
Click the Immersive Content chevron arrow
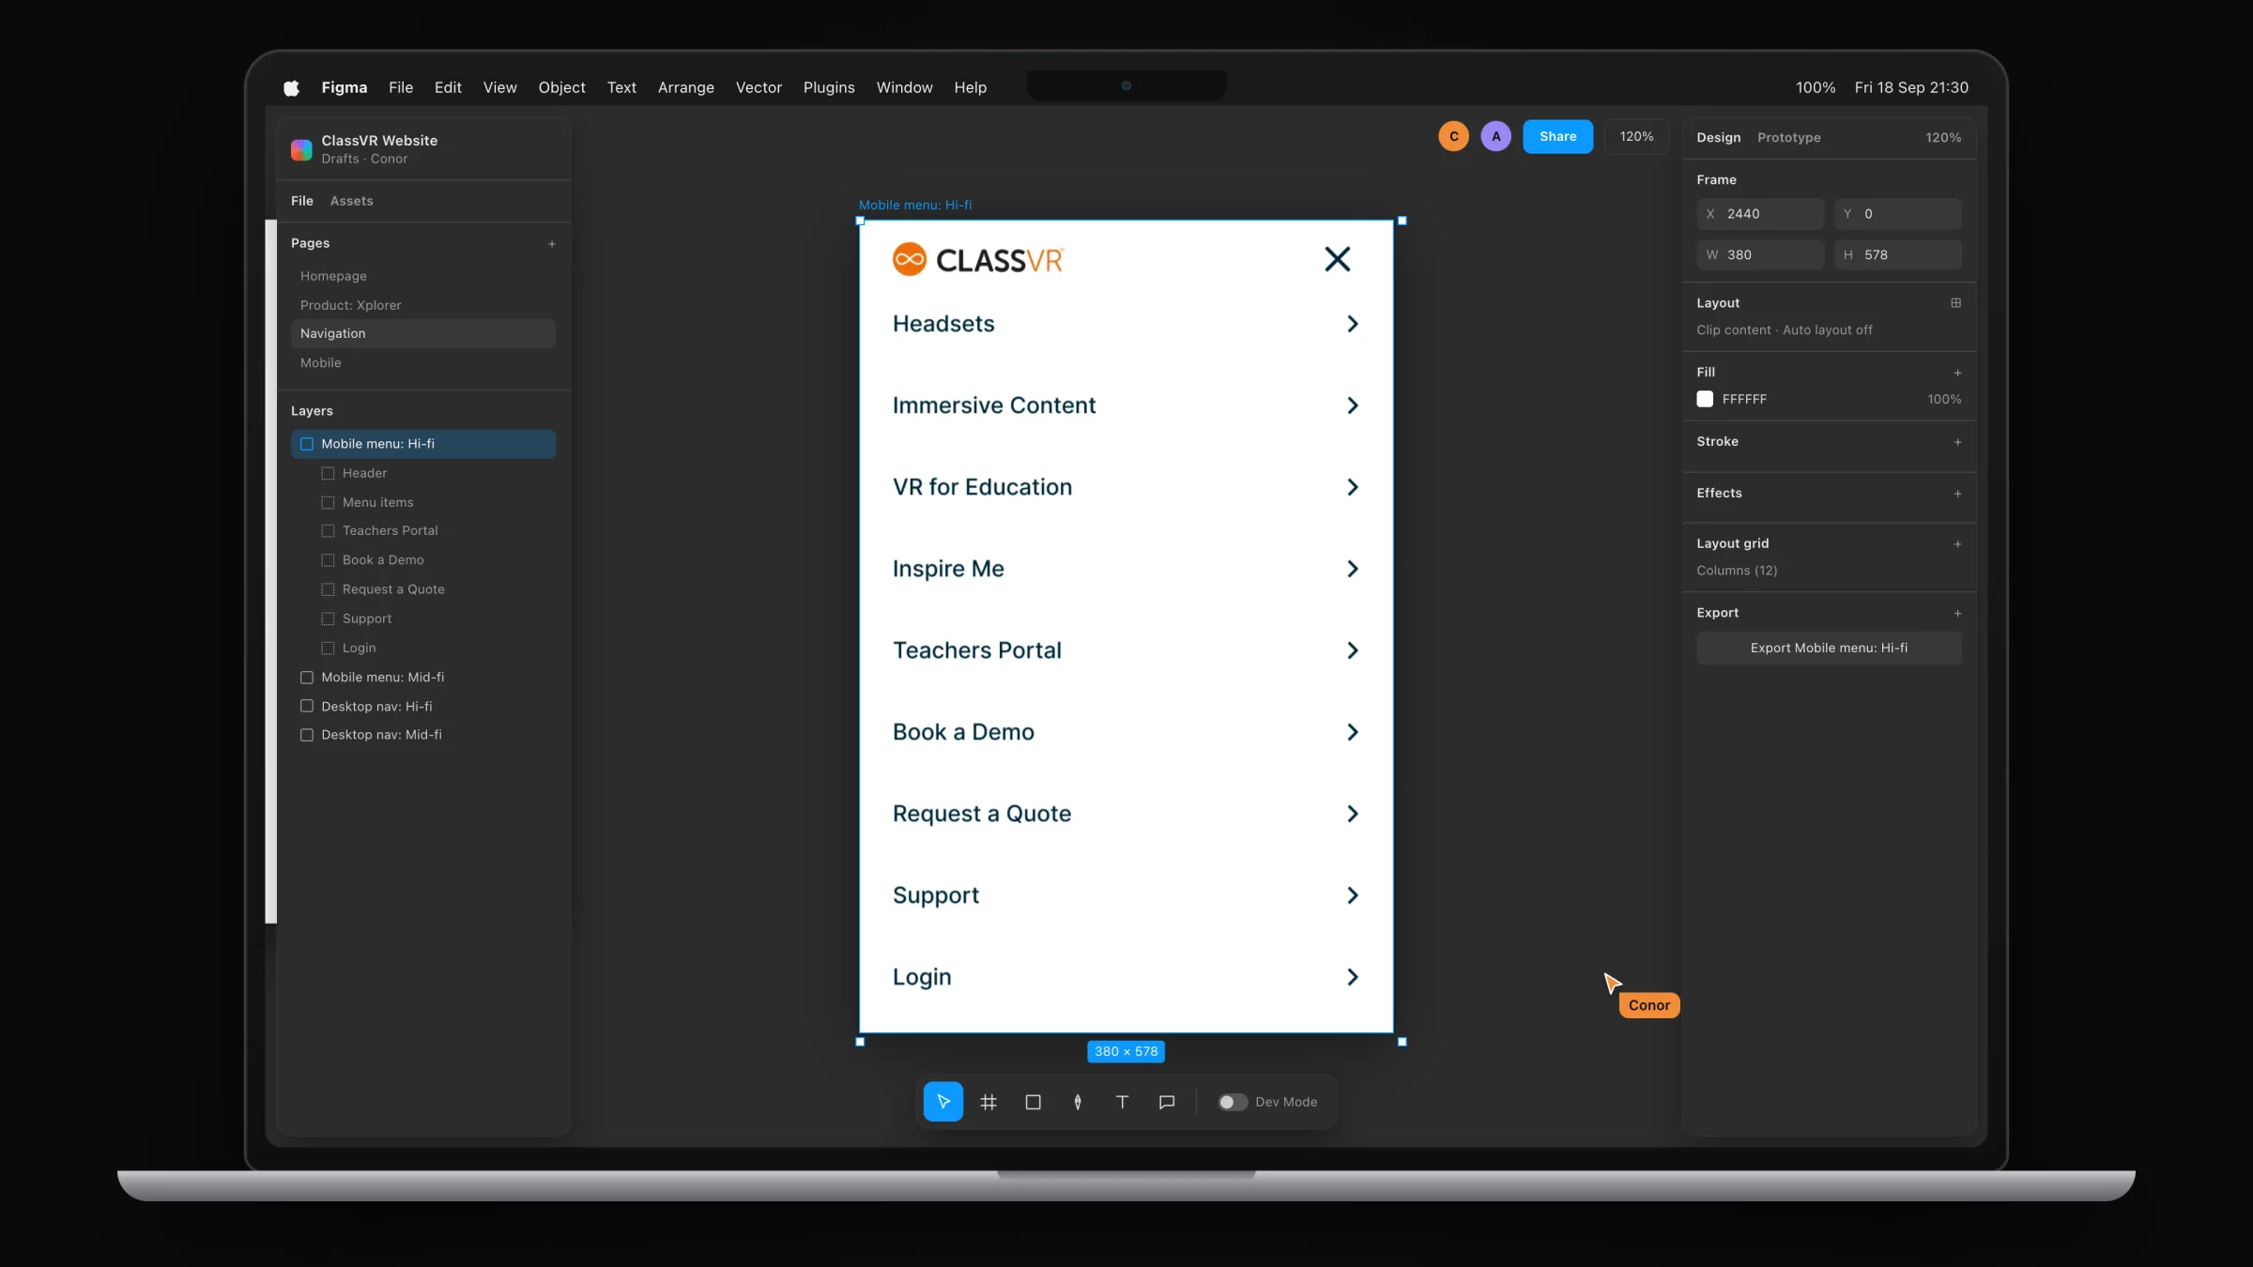point(1352,405)
